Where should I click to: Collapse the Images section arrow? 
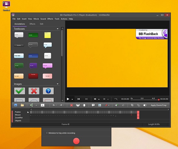click(x=58, y=84)
